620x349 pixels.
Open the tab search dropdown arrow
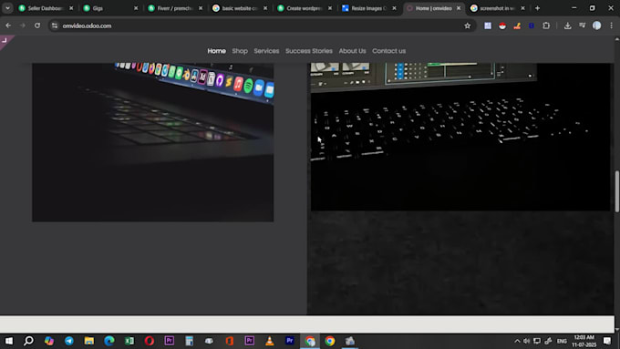[x=7, y=8]
